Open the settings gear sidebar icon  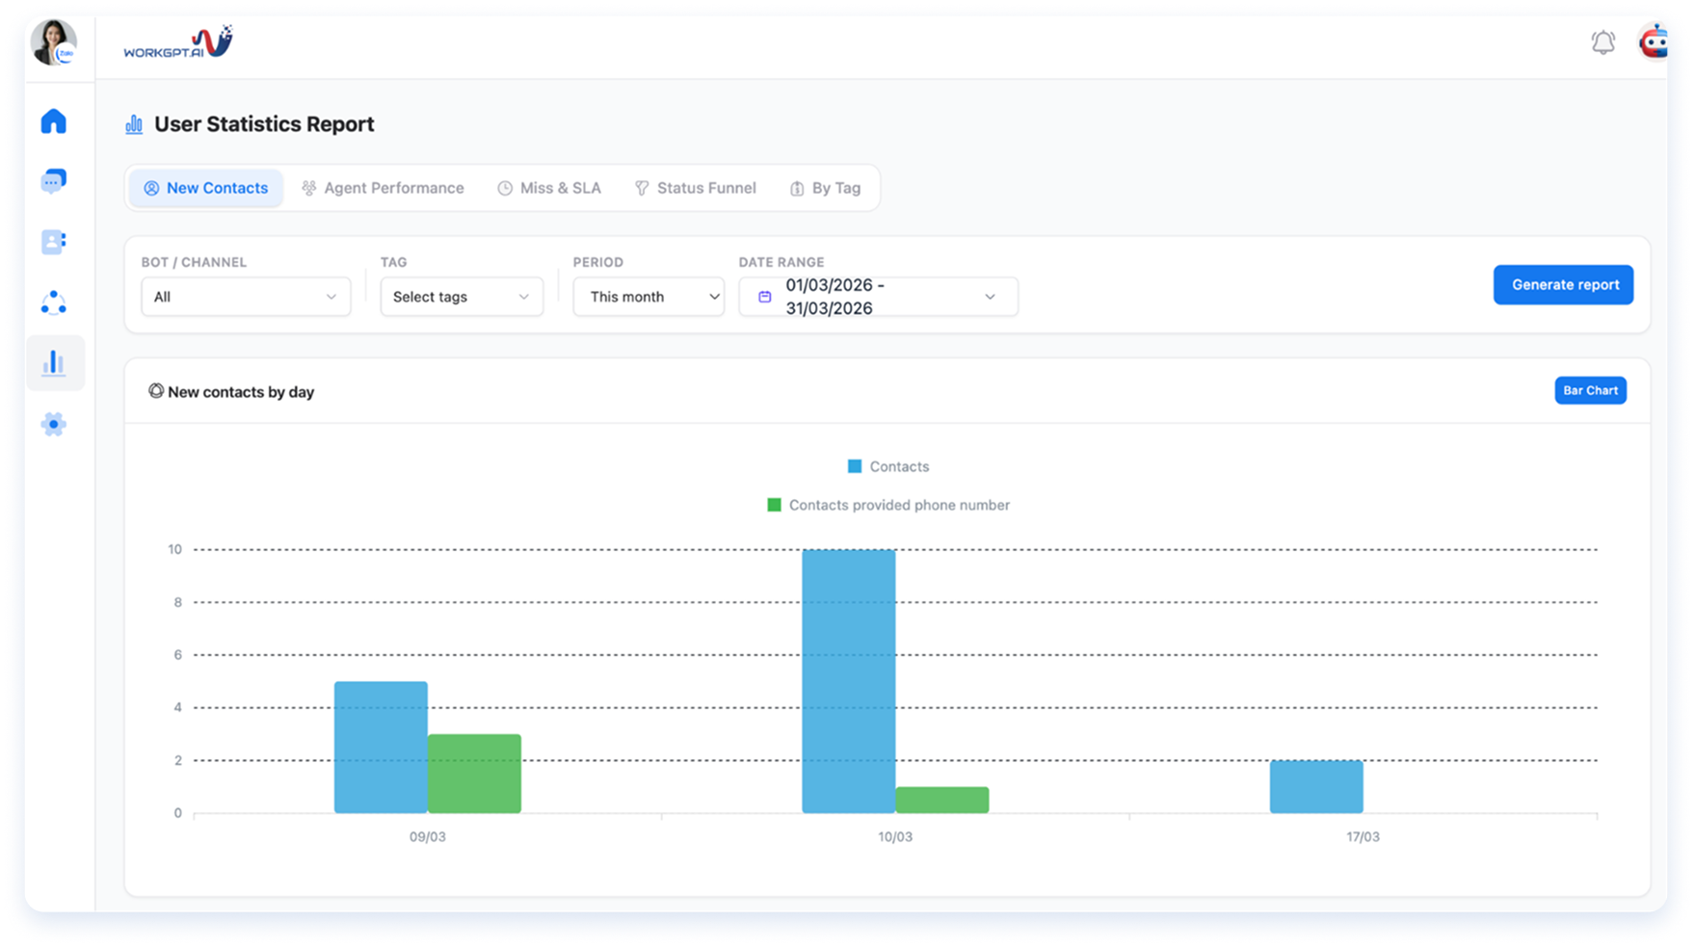coord(54,424)
